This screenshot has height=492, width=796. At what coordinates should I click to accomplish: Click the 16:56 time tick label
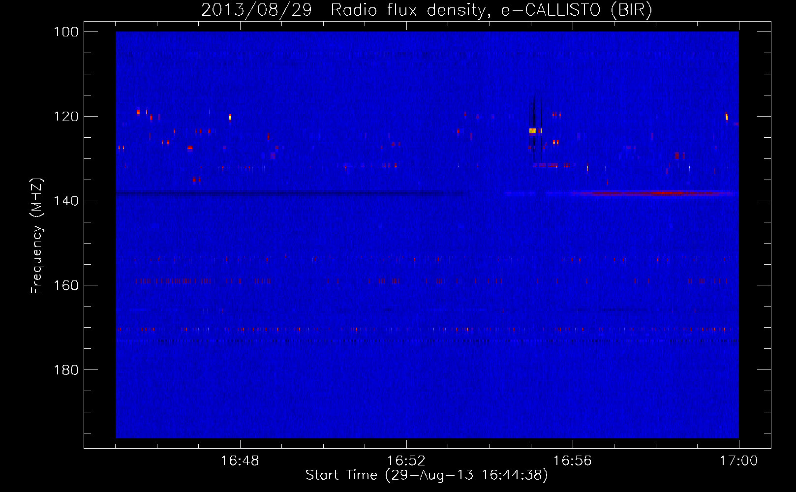click(573, 461)
